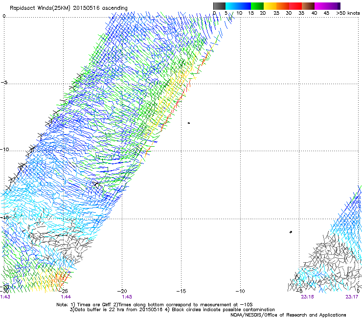Click the '-20' longitude label on bottom axis
The image size is (362, 318).
(122, 291)
